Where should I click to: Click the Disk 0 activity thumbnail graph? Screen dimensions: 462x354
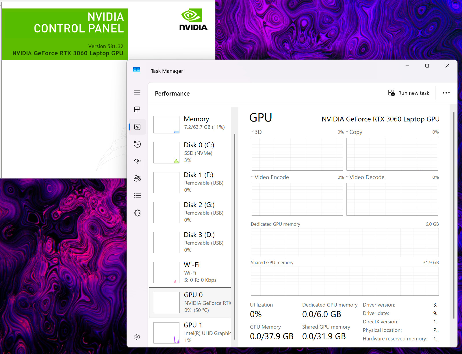(x=166, y=153)
